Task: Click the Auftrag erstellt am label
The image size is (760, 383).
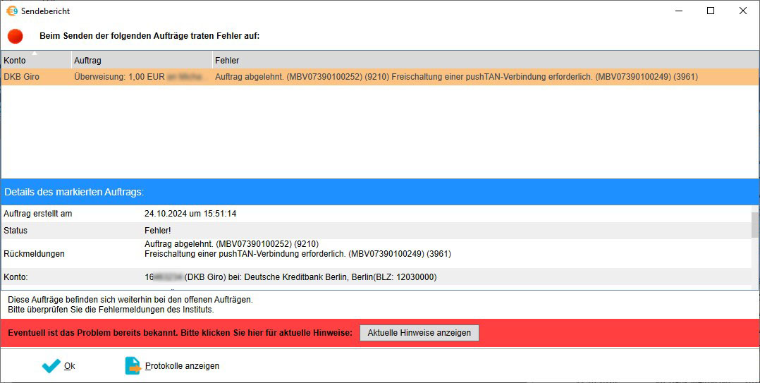Action: (x=38, y=214)
